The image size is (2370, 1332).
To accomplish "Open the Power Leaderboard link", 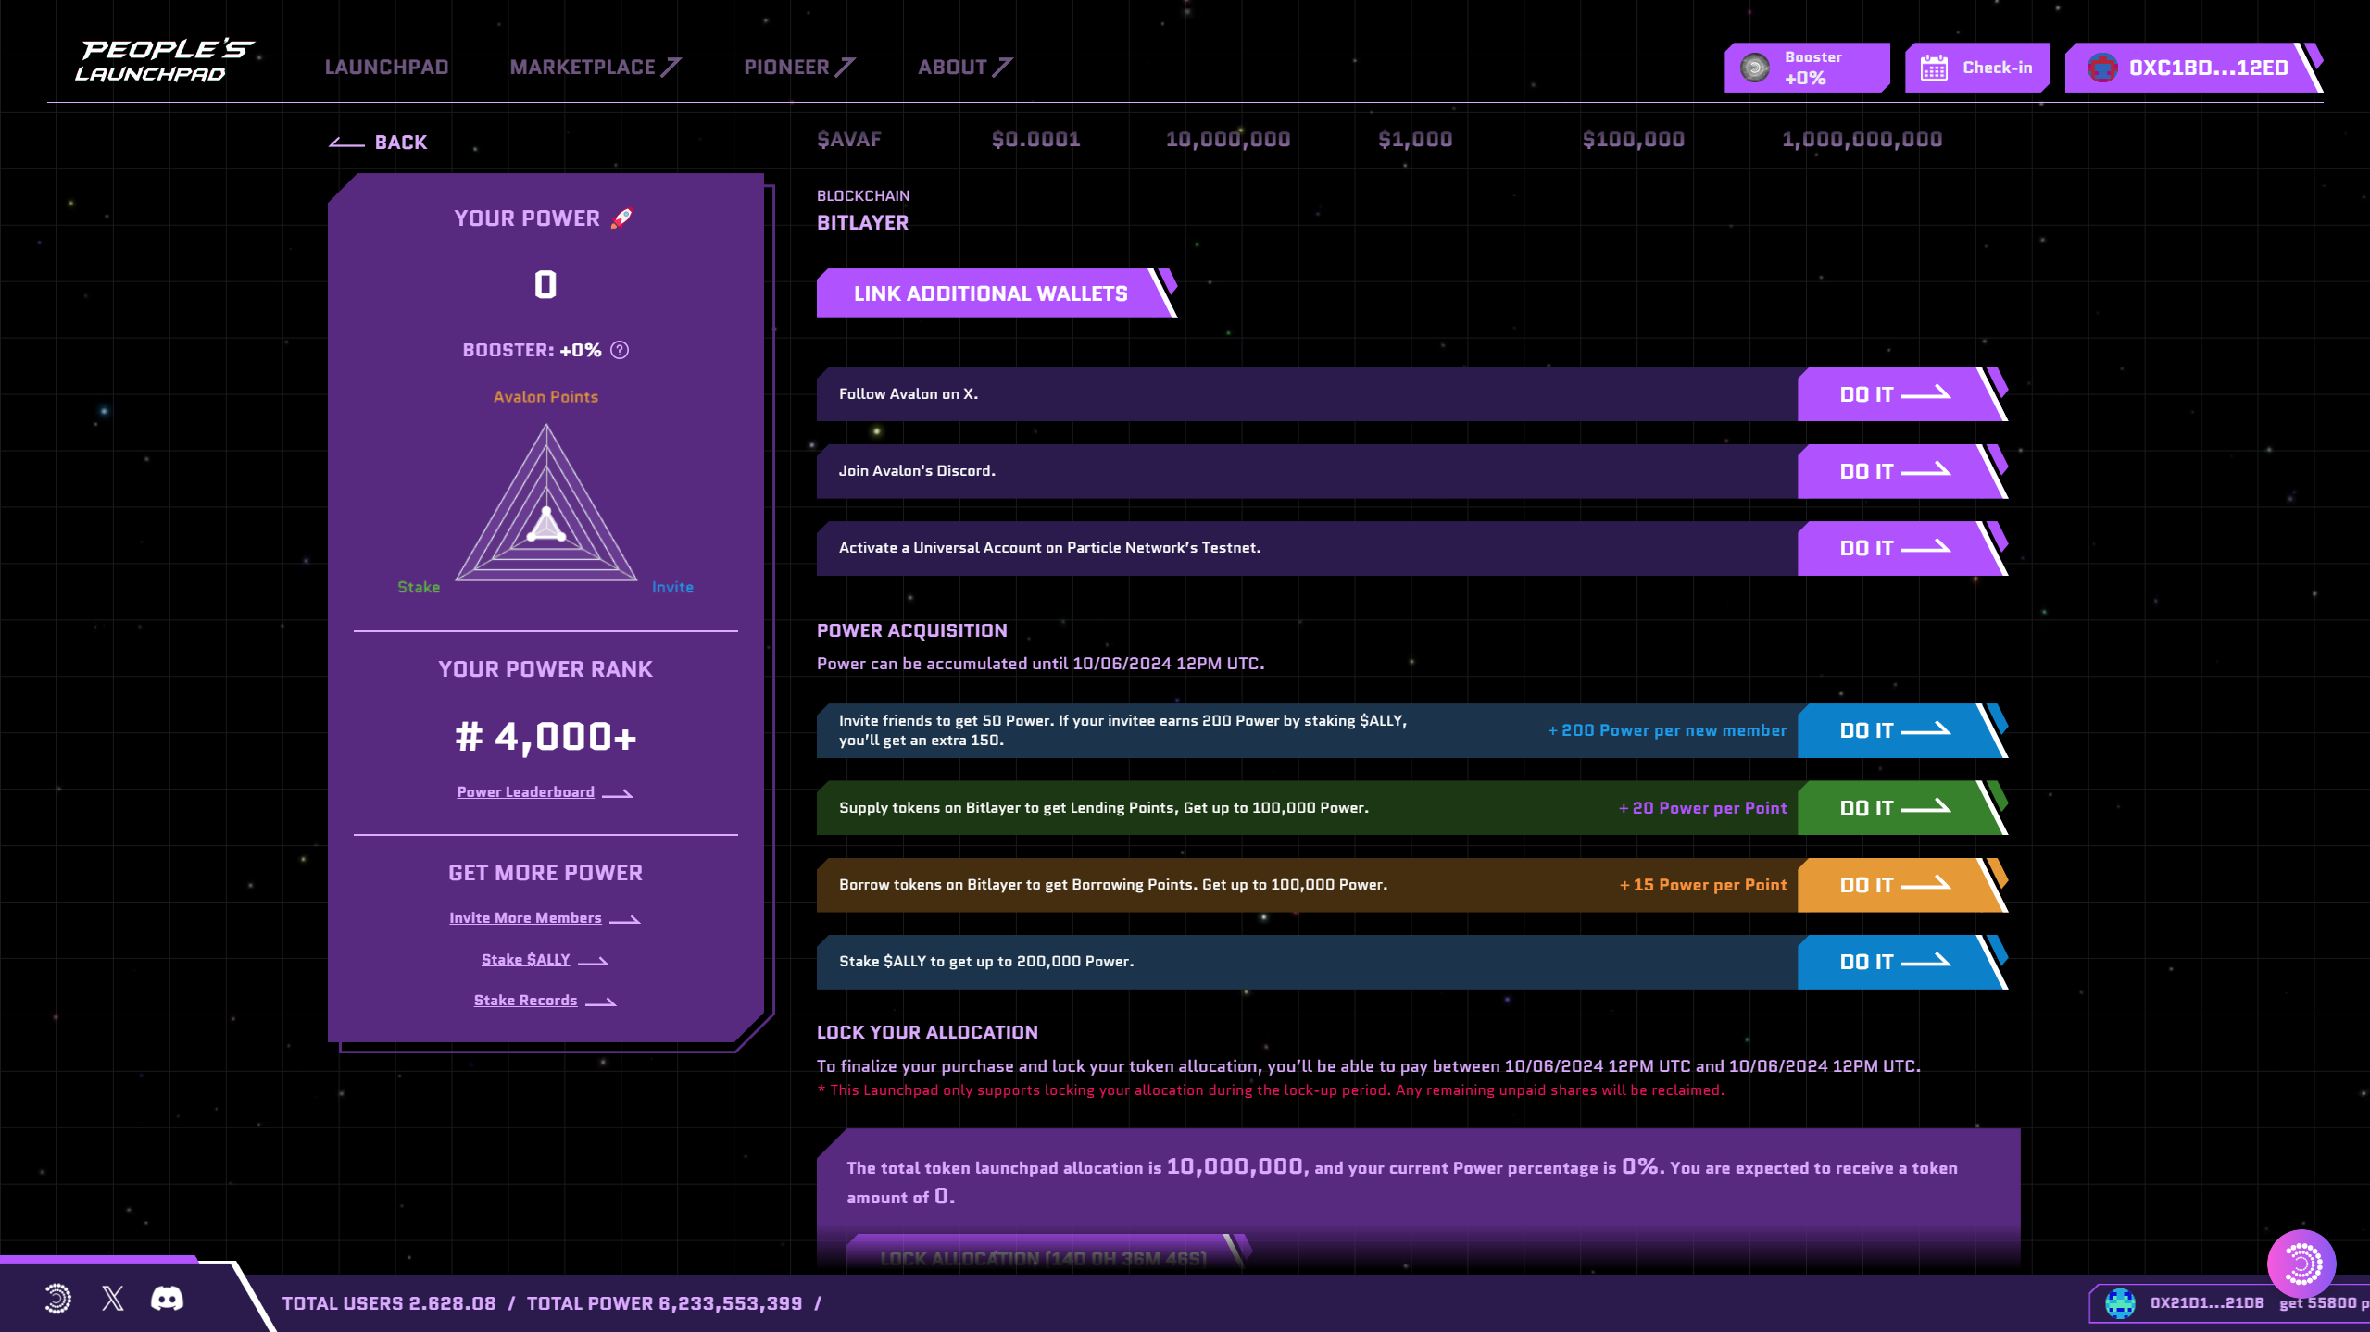I will click(x=525, y=792).
